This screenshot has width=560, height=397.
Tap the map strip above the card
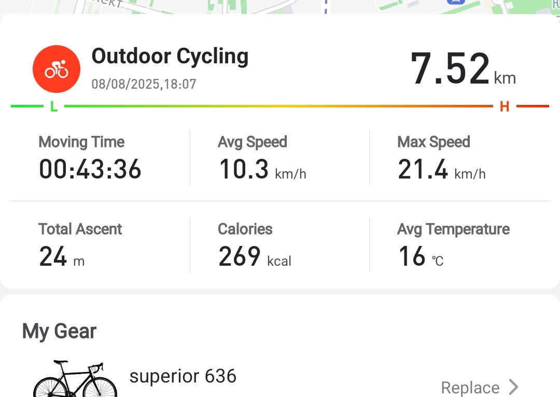pos(280,7)
